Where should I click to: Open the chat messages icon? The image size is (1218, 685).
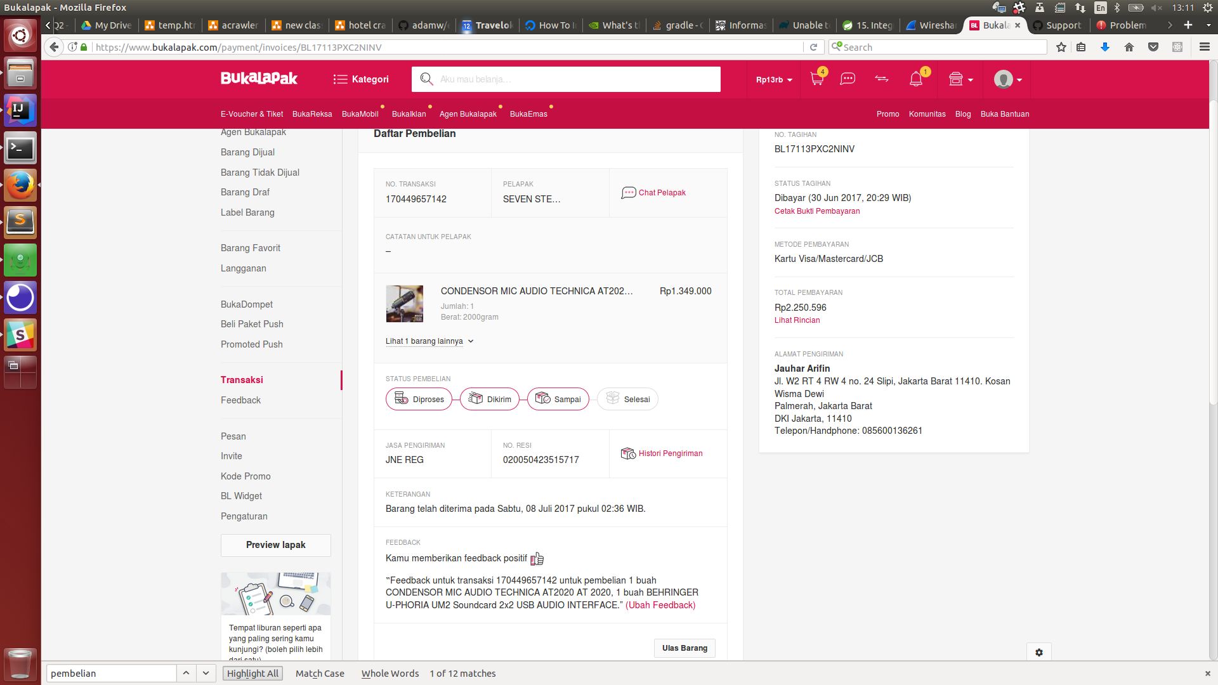tap(848, 79)
